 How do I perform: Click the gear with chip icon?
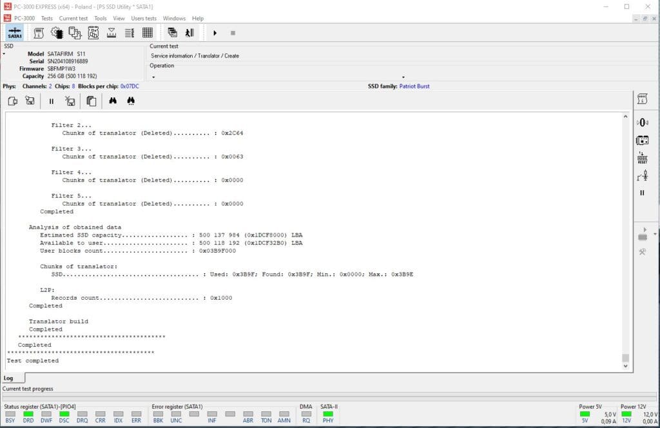[57, 33]
